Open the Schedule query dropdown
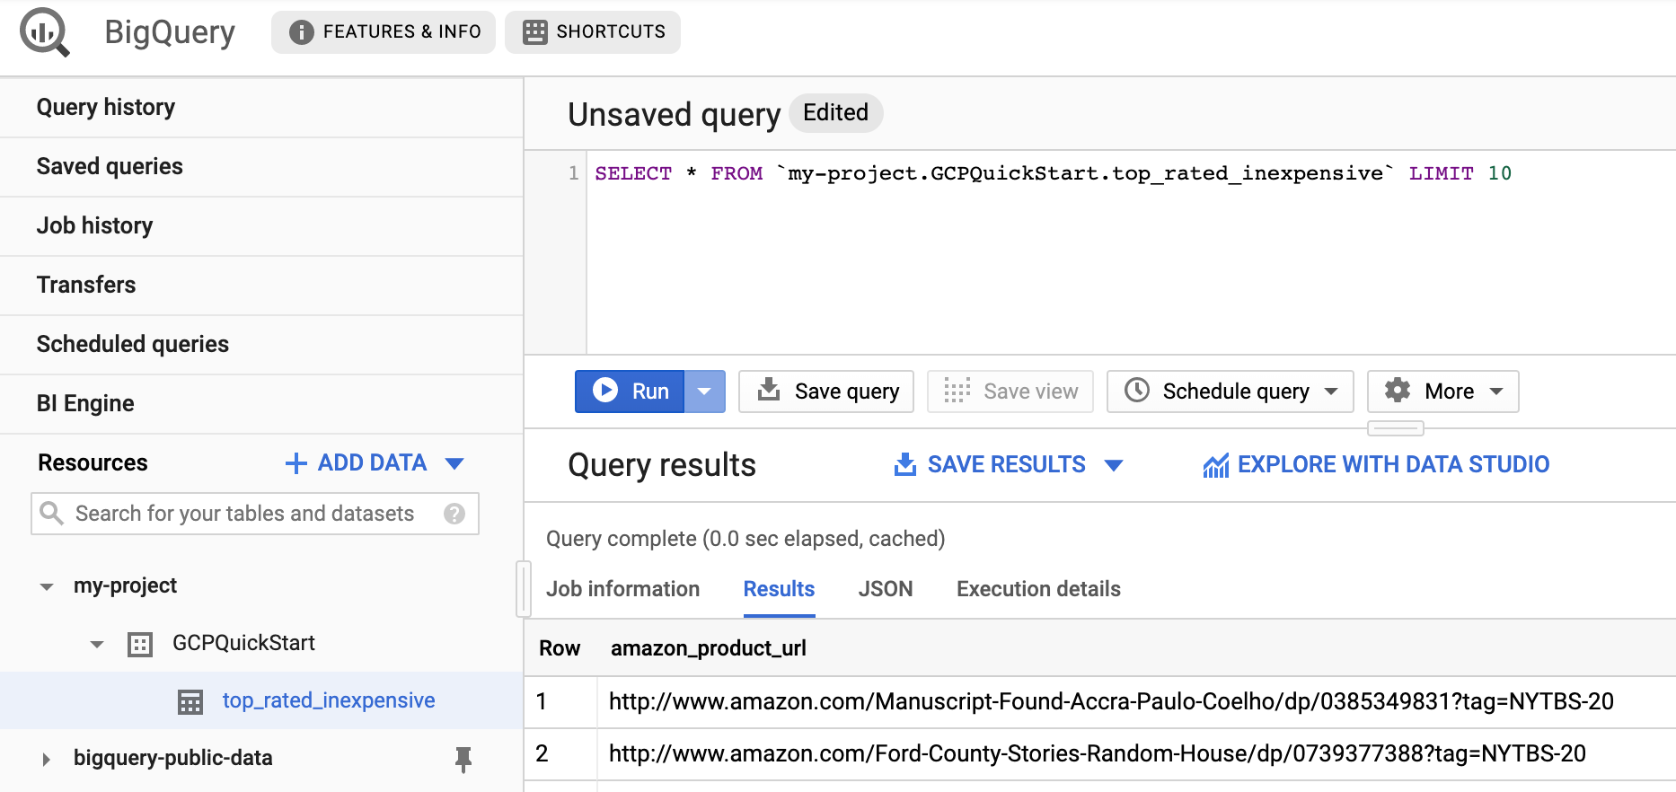Image resolution: width=1676 pixels, height=792 pixels. pos(1230,392)
